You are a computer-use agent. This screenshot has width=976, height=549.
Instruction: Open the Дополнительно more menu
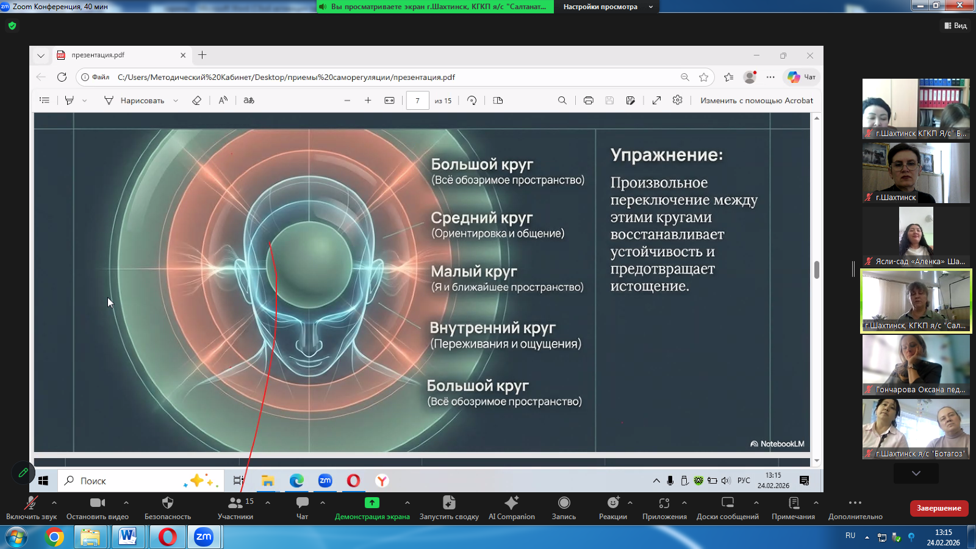(x=855, y=503)
